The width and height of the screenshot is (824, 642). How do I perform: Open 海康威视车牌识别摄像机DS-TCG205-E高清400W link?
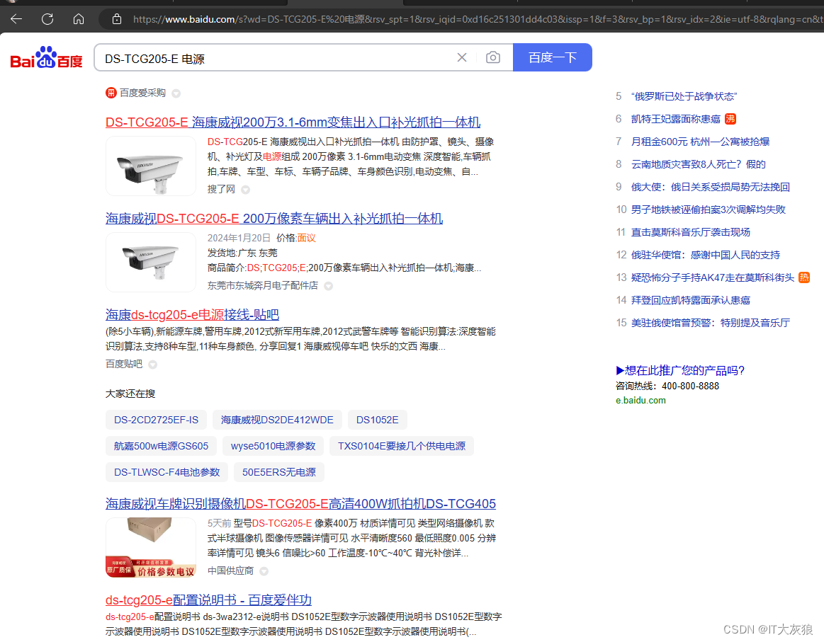[x=300, y=504]
